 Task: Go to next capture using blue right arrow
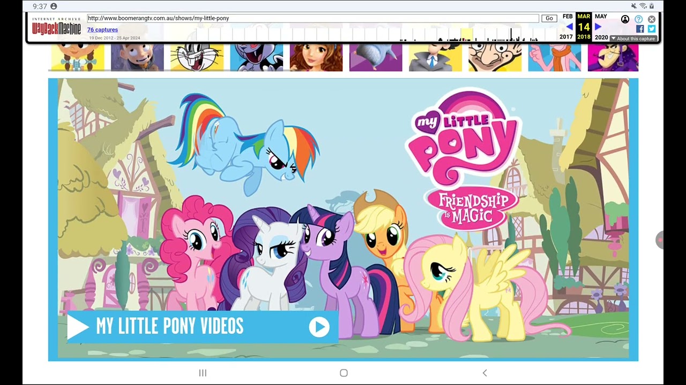(598, 27)
